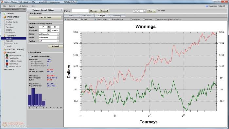Toggle Show Luck Adjusted Winnings checkbox
Screen dimensions: 229x129
[x=156, y=19]
